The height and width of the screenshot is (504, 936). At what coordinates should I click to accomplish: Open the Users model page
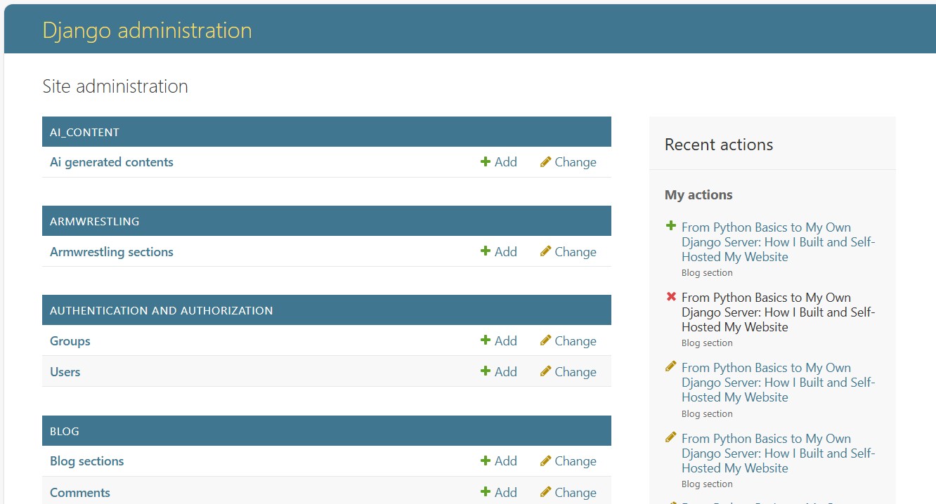65,371
